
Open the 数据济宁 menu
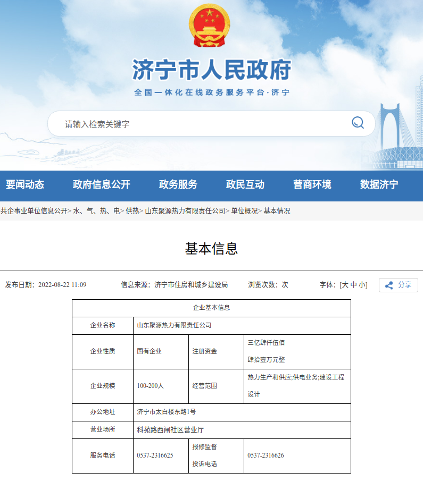coord(379,184)
